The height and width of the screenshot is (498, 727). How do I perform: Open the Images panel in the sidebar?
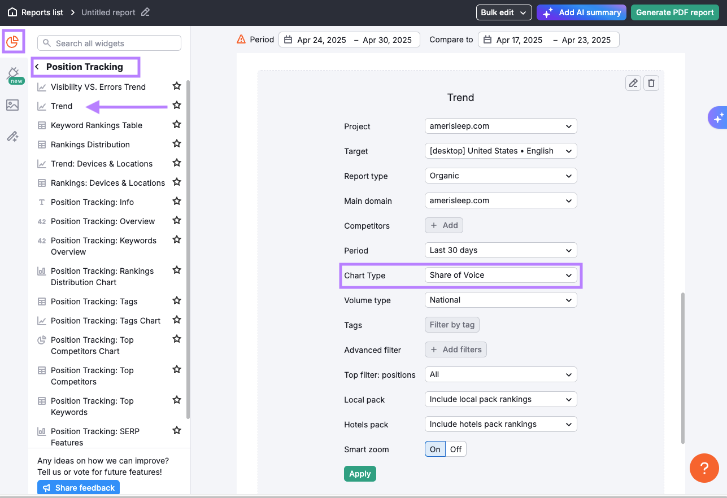(x=12, y=105)
